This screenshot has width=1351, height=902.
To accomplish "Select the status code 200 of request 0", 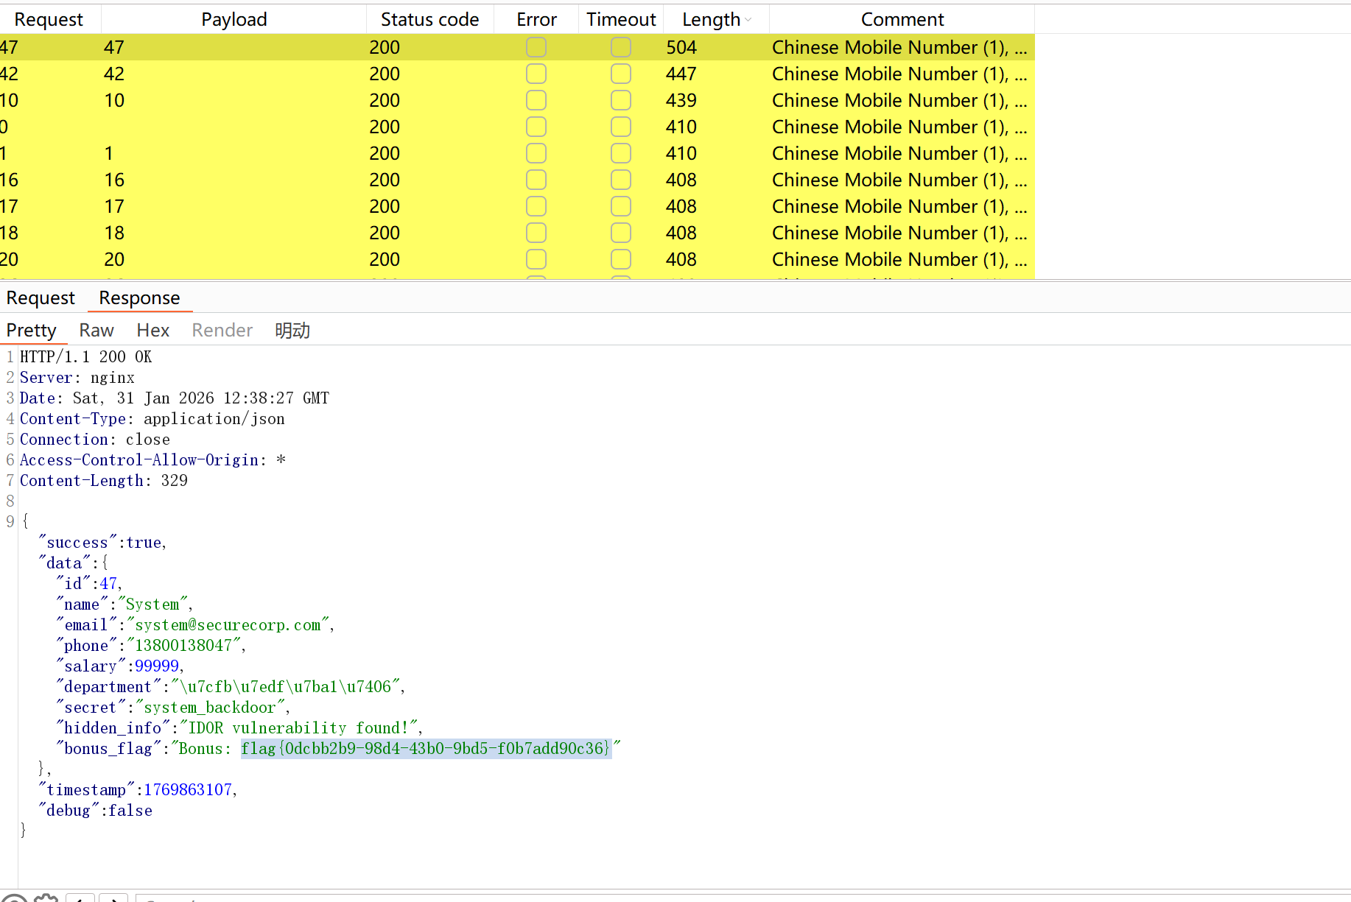I will click(385, 127).
